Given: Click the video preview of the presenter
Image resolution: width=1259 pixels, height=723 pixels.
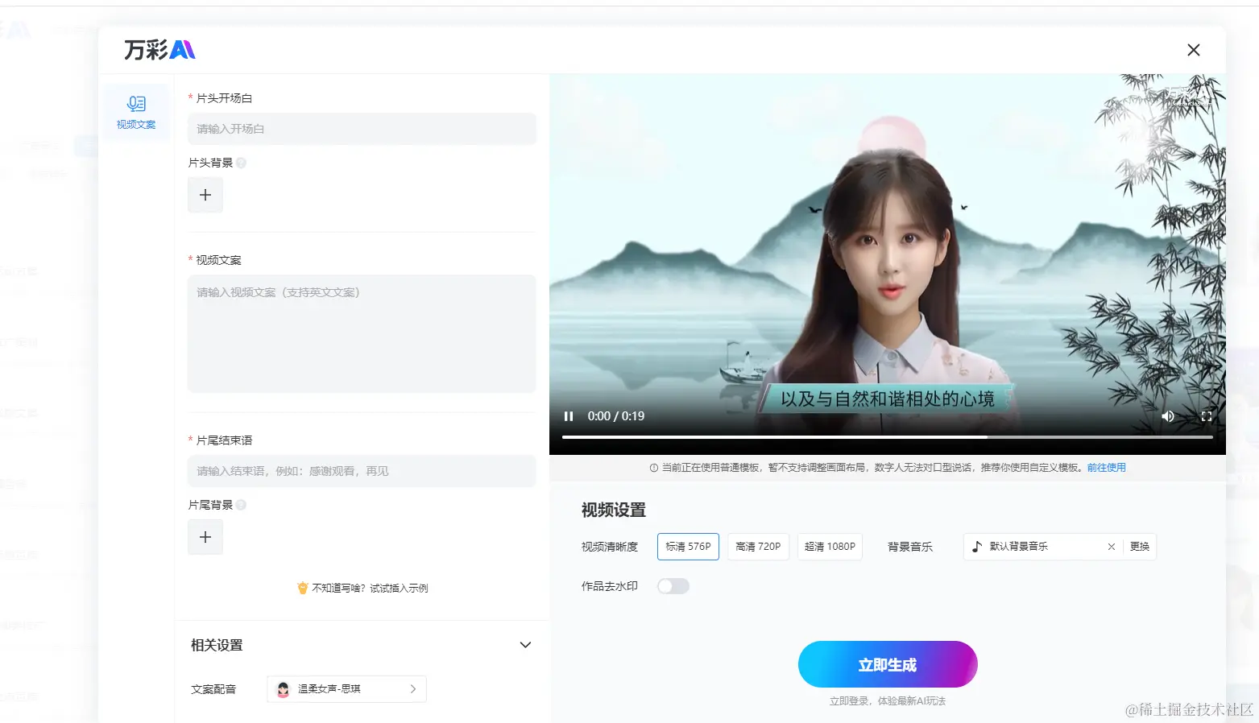Looking at the screenshot, I should click(888, 266).
